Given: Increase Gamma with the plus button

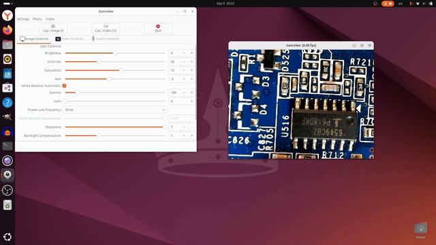Looking at the screenshot, I should (191, 93).
